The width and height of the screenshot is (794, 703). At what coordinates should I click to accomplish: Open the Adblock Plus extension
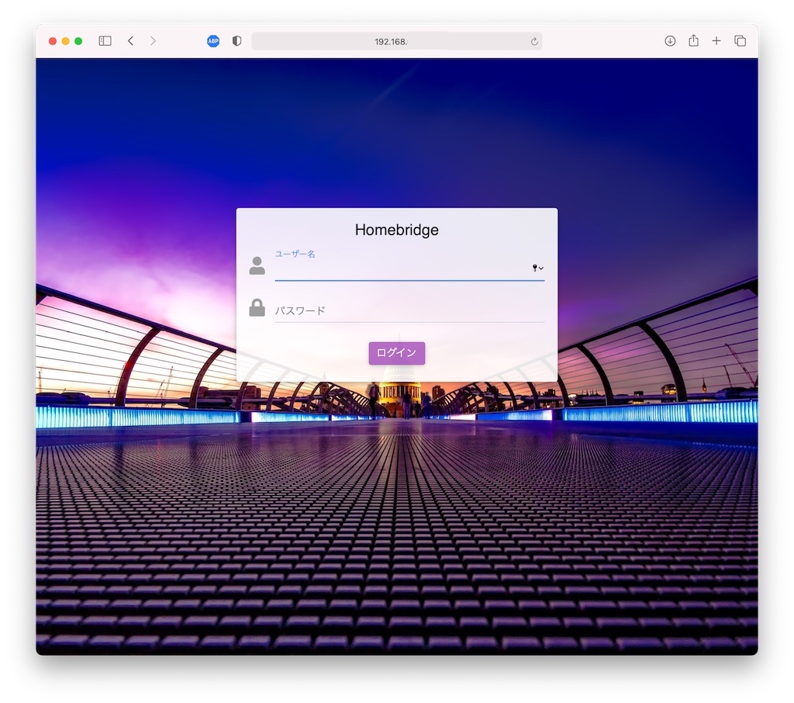coord(213,41)
